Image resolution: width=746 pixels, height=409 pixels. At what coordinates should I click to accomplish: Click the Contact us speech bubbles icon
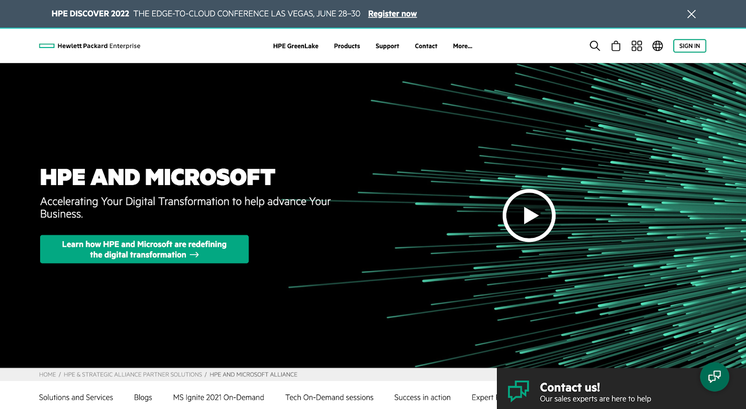coord(518,391)
